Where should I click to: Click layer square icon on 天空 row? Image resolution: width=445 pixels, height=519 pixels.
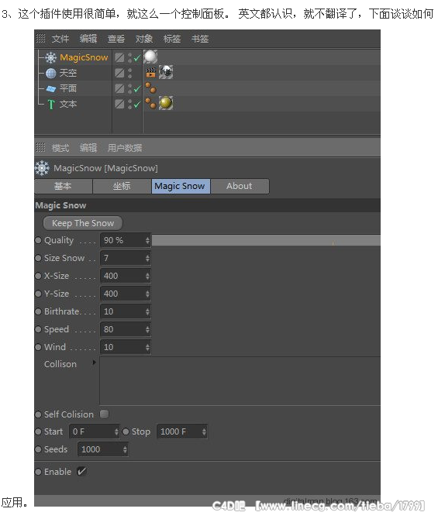(119, 73)
